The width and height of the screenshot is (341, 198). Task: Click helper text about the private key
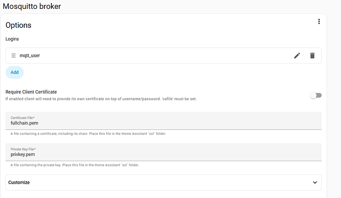click(x=75, y=165)
